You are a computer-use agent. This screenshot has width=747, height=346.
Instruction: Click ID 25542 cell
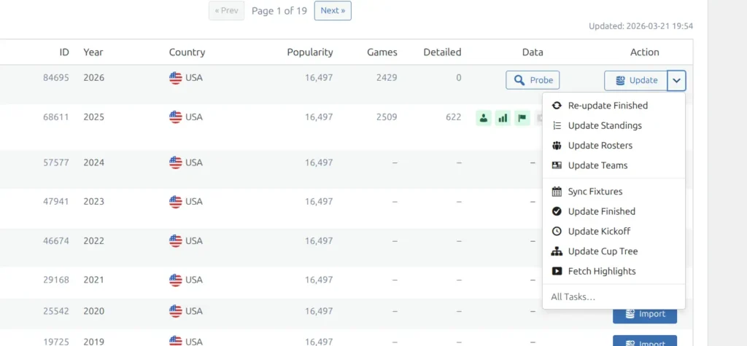point(55,311)
